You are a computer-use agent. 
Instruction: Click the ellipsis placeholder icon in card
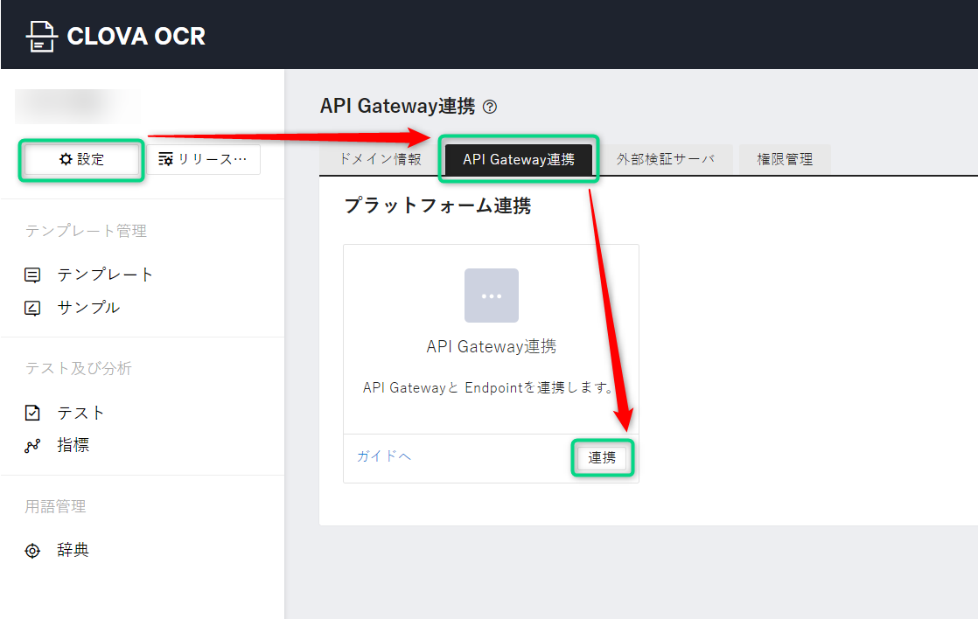click(491, 296)
